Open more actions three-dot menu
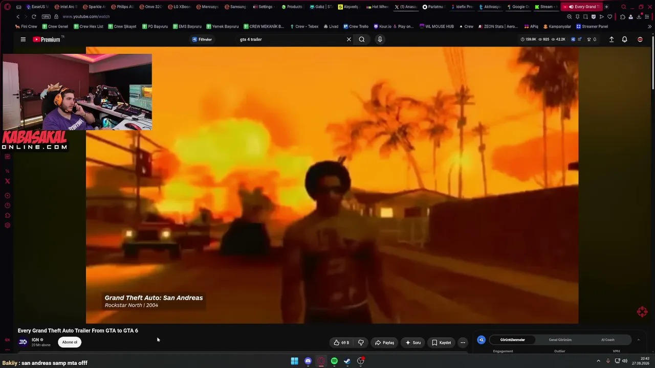 click(x=463, y=342)
